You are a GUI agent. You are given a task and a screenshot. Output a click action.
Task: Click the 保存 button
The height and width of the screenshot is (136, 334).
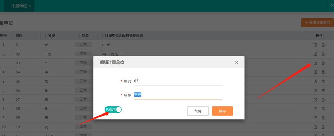[x=222, y=111]
